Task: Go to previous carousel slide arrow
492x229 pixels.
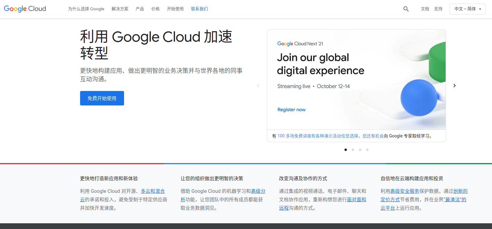Action: coord(258,86)
